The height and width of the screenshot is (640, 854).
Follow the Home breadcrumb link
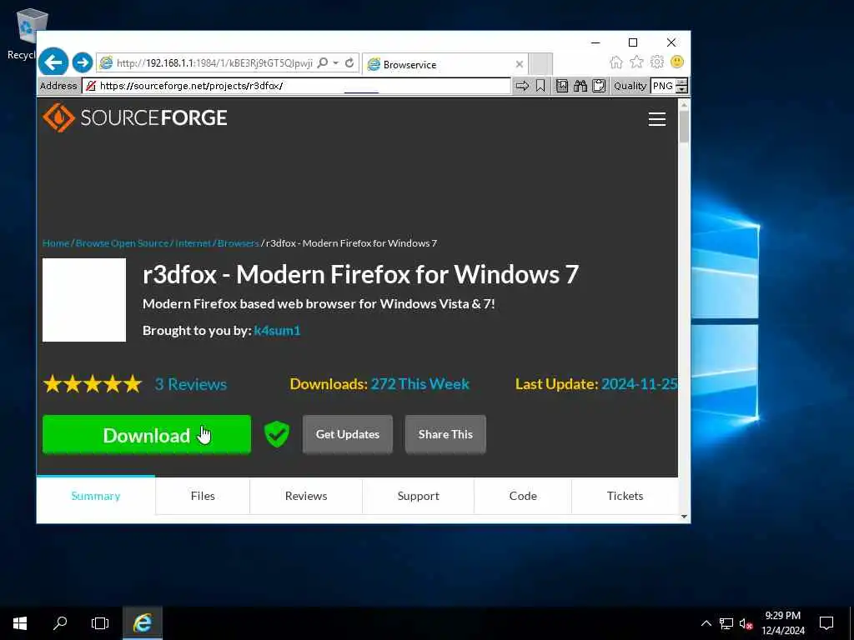coord(56,243)
